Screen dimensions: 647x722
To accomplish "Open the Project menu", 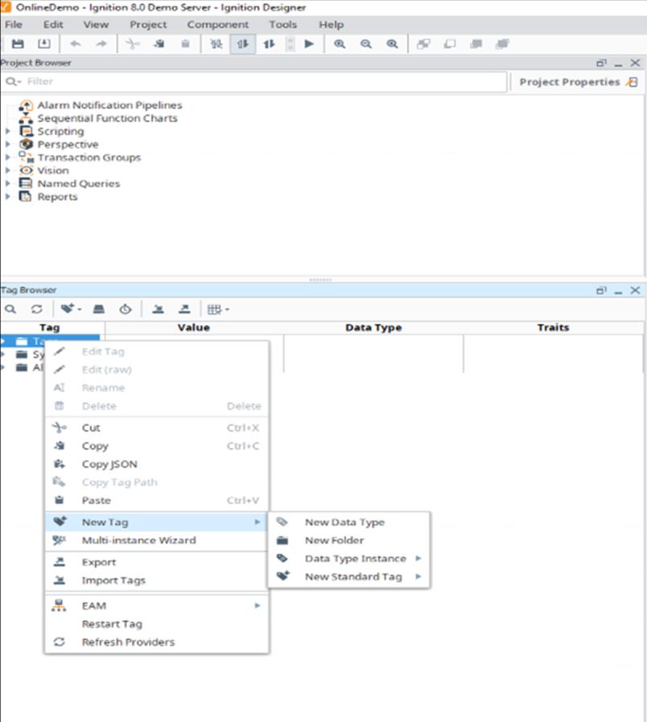I will coord(148,24).
